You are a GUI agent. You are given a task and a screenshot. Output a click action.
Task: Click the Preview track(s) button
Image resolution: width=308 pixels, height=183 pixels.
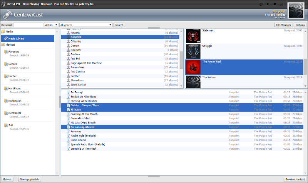295,179
